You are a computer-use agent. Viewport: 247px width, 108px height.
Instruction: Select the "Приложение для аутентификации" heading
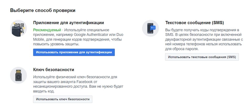point(69,23)
